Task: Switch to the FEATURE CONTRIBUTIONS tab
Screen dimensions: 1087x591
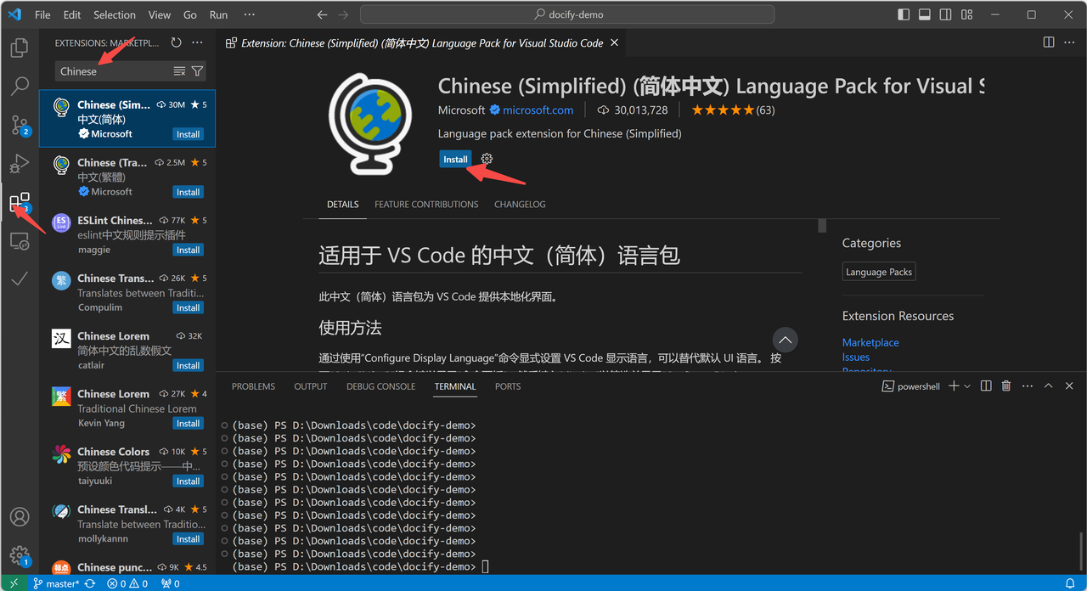Action: pyautogui.click(x=426, y=204)
